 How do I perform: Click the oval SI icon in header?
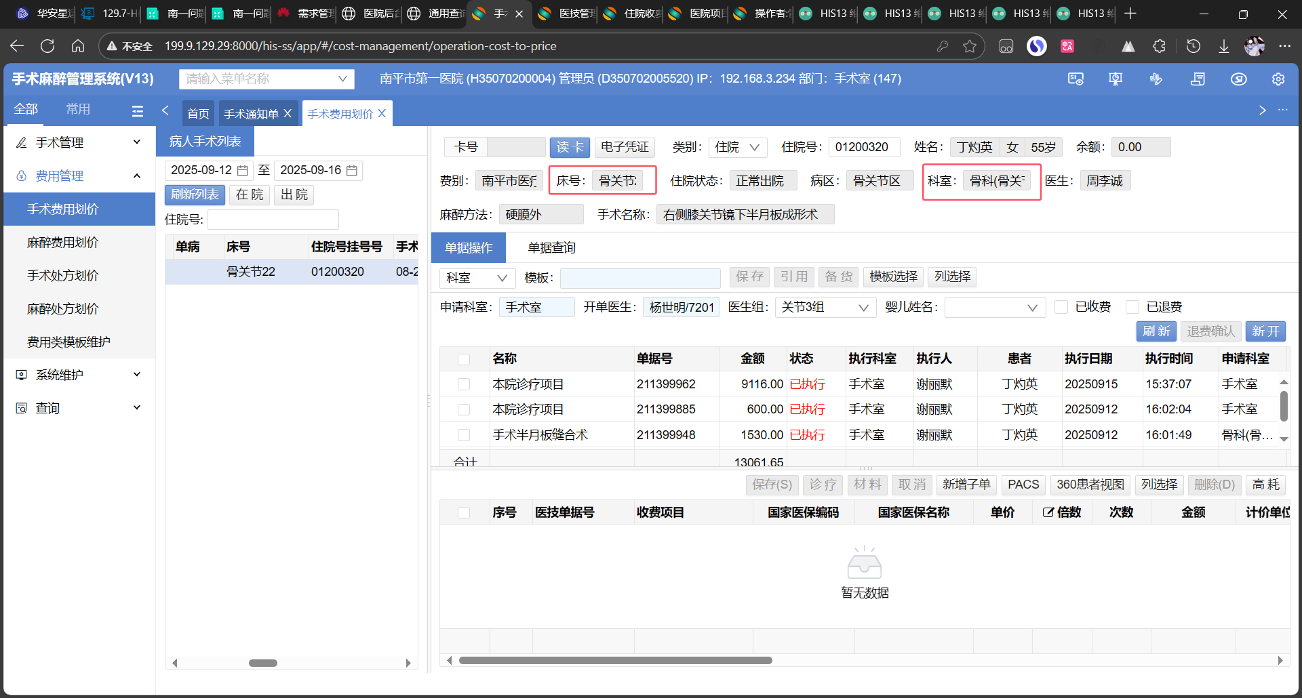[x=1238, y=79]
